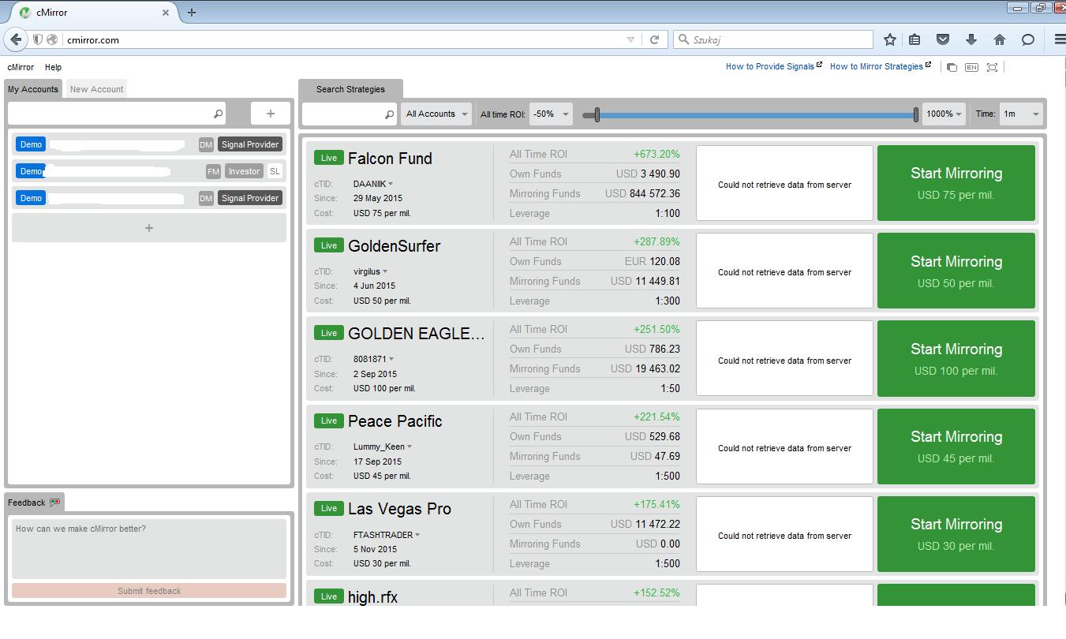Click the wide plus bar under the accounts list
Viewport: 1066px width, 639px height.
(x=149, y=228)
